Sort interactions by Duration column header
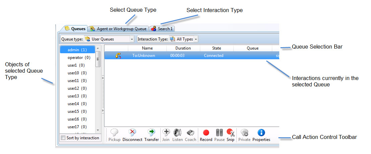Screen dimensions: 371x154 pyautogui.click(x=183, y=48)
